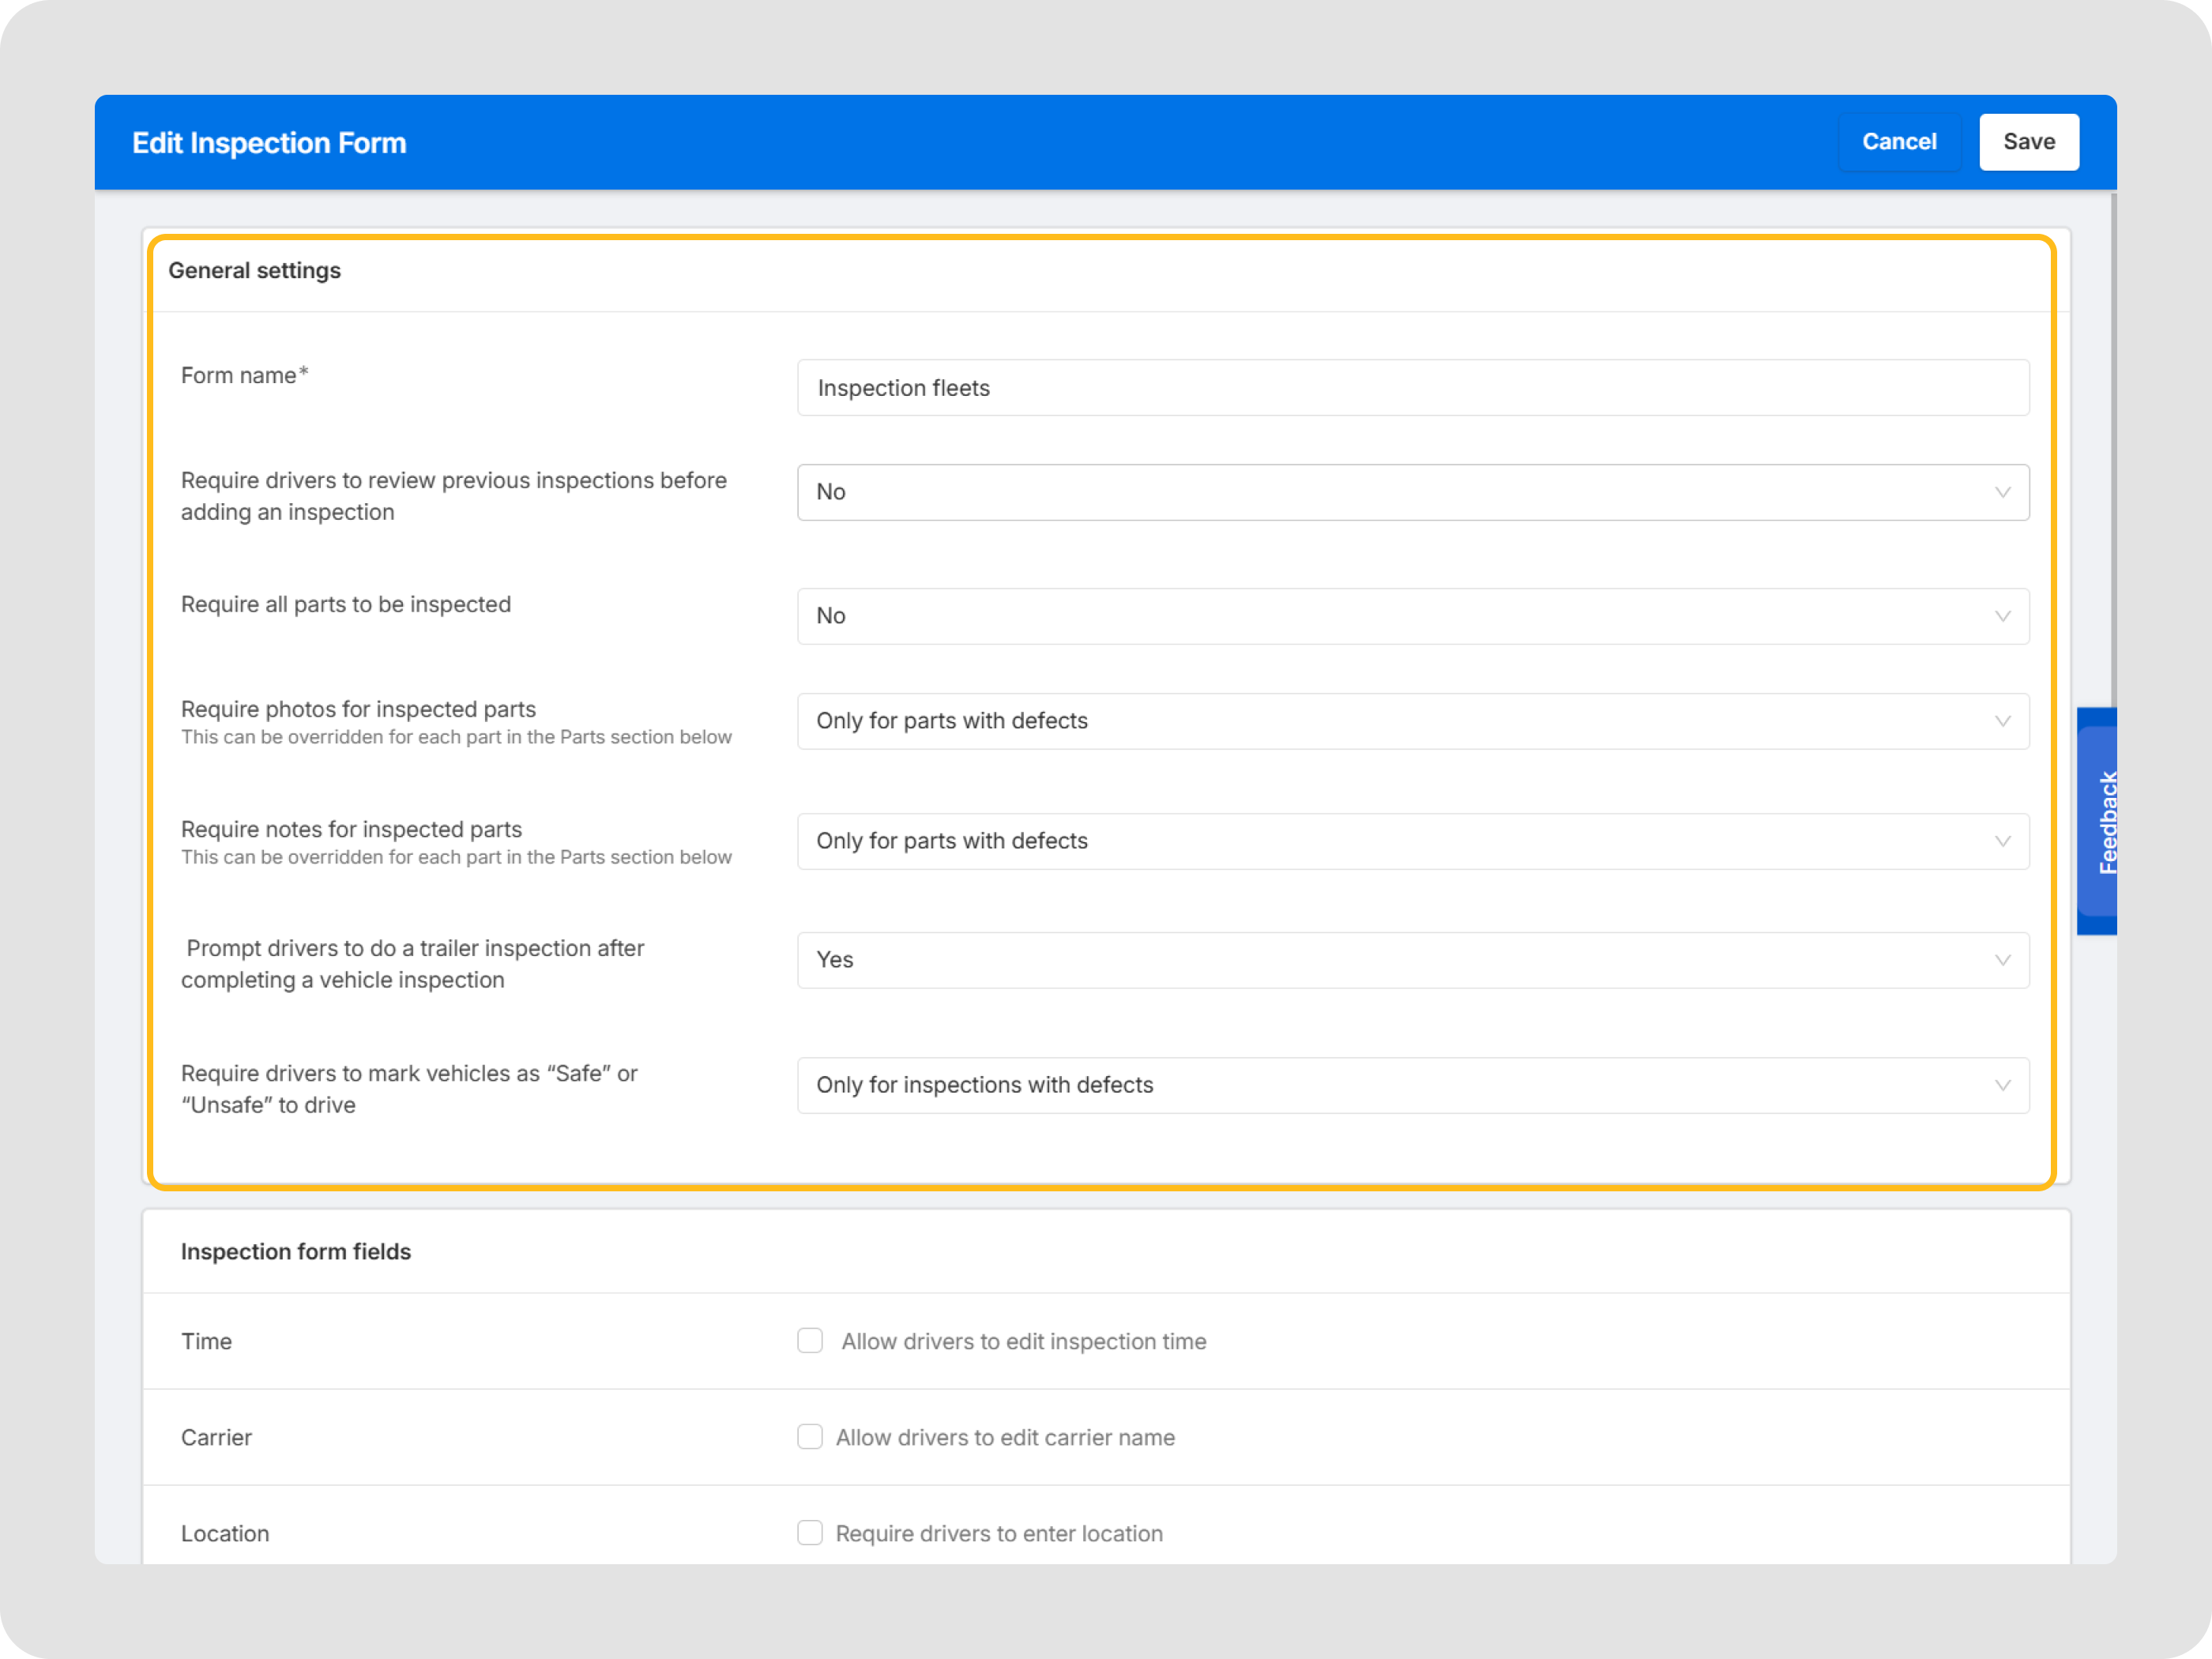Click chevron arrow on require all parts dropdown
The image size is (2212, 1659).
click(2002, 616)
